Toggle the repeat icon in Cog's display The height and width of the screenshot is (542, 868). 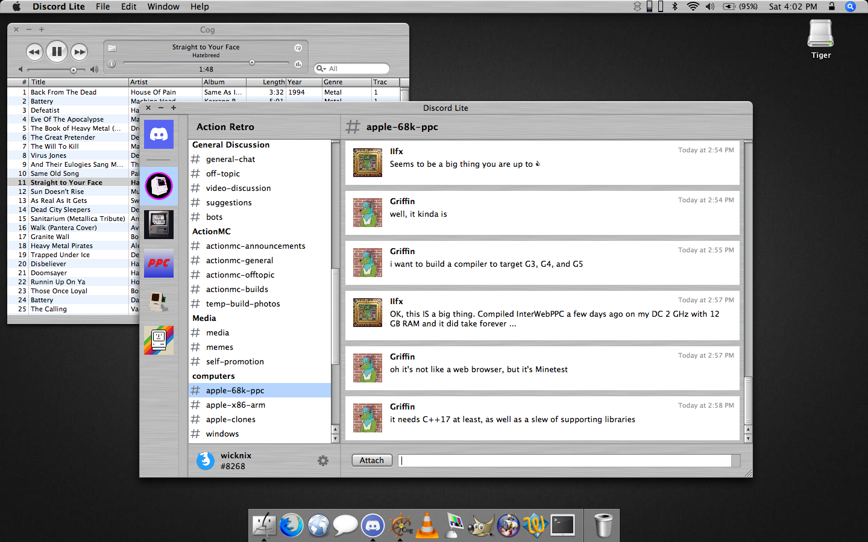(298, 48)
